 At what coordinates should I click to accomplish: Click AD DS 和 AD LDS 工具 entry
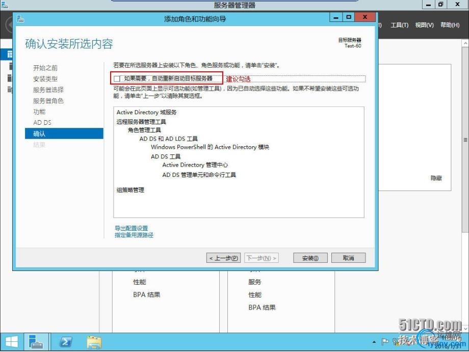[168, 139]
